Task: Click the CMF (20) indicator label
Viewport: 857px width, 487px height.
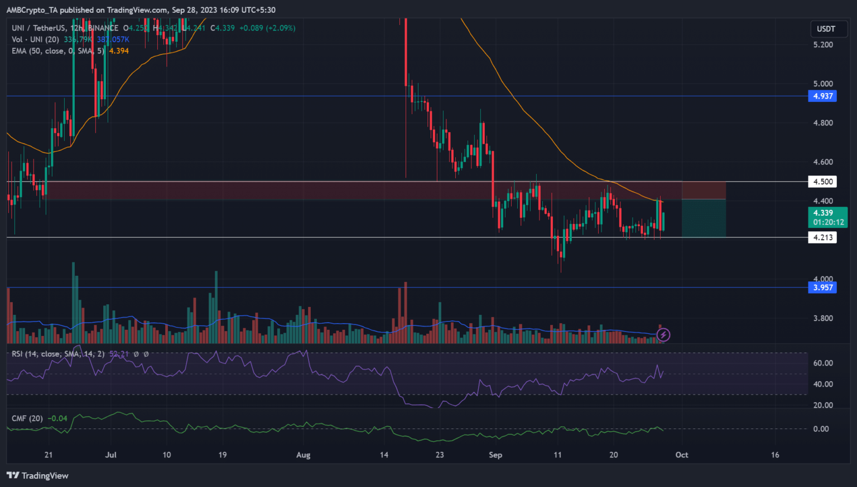Action: tap(27, 418)
